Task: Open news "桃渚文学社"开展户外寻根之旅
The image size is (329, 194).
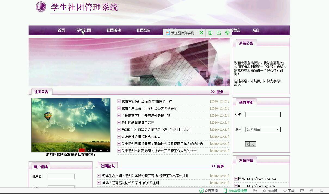Action: [146, 115]
